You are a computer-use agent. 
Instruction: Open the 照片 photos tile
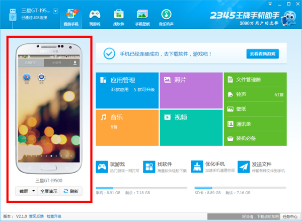[191, 90]
